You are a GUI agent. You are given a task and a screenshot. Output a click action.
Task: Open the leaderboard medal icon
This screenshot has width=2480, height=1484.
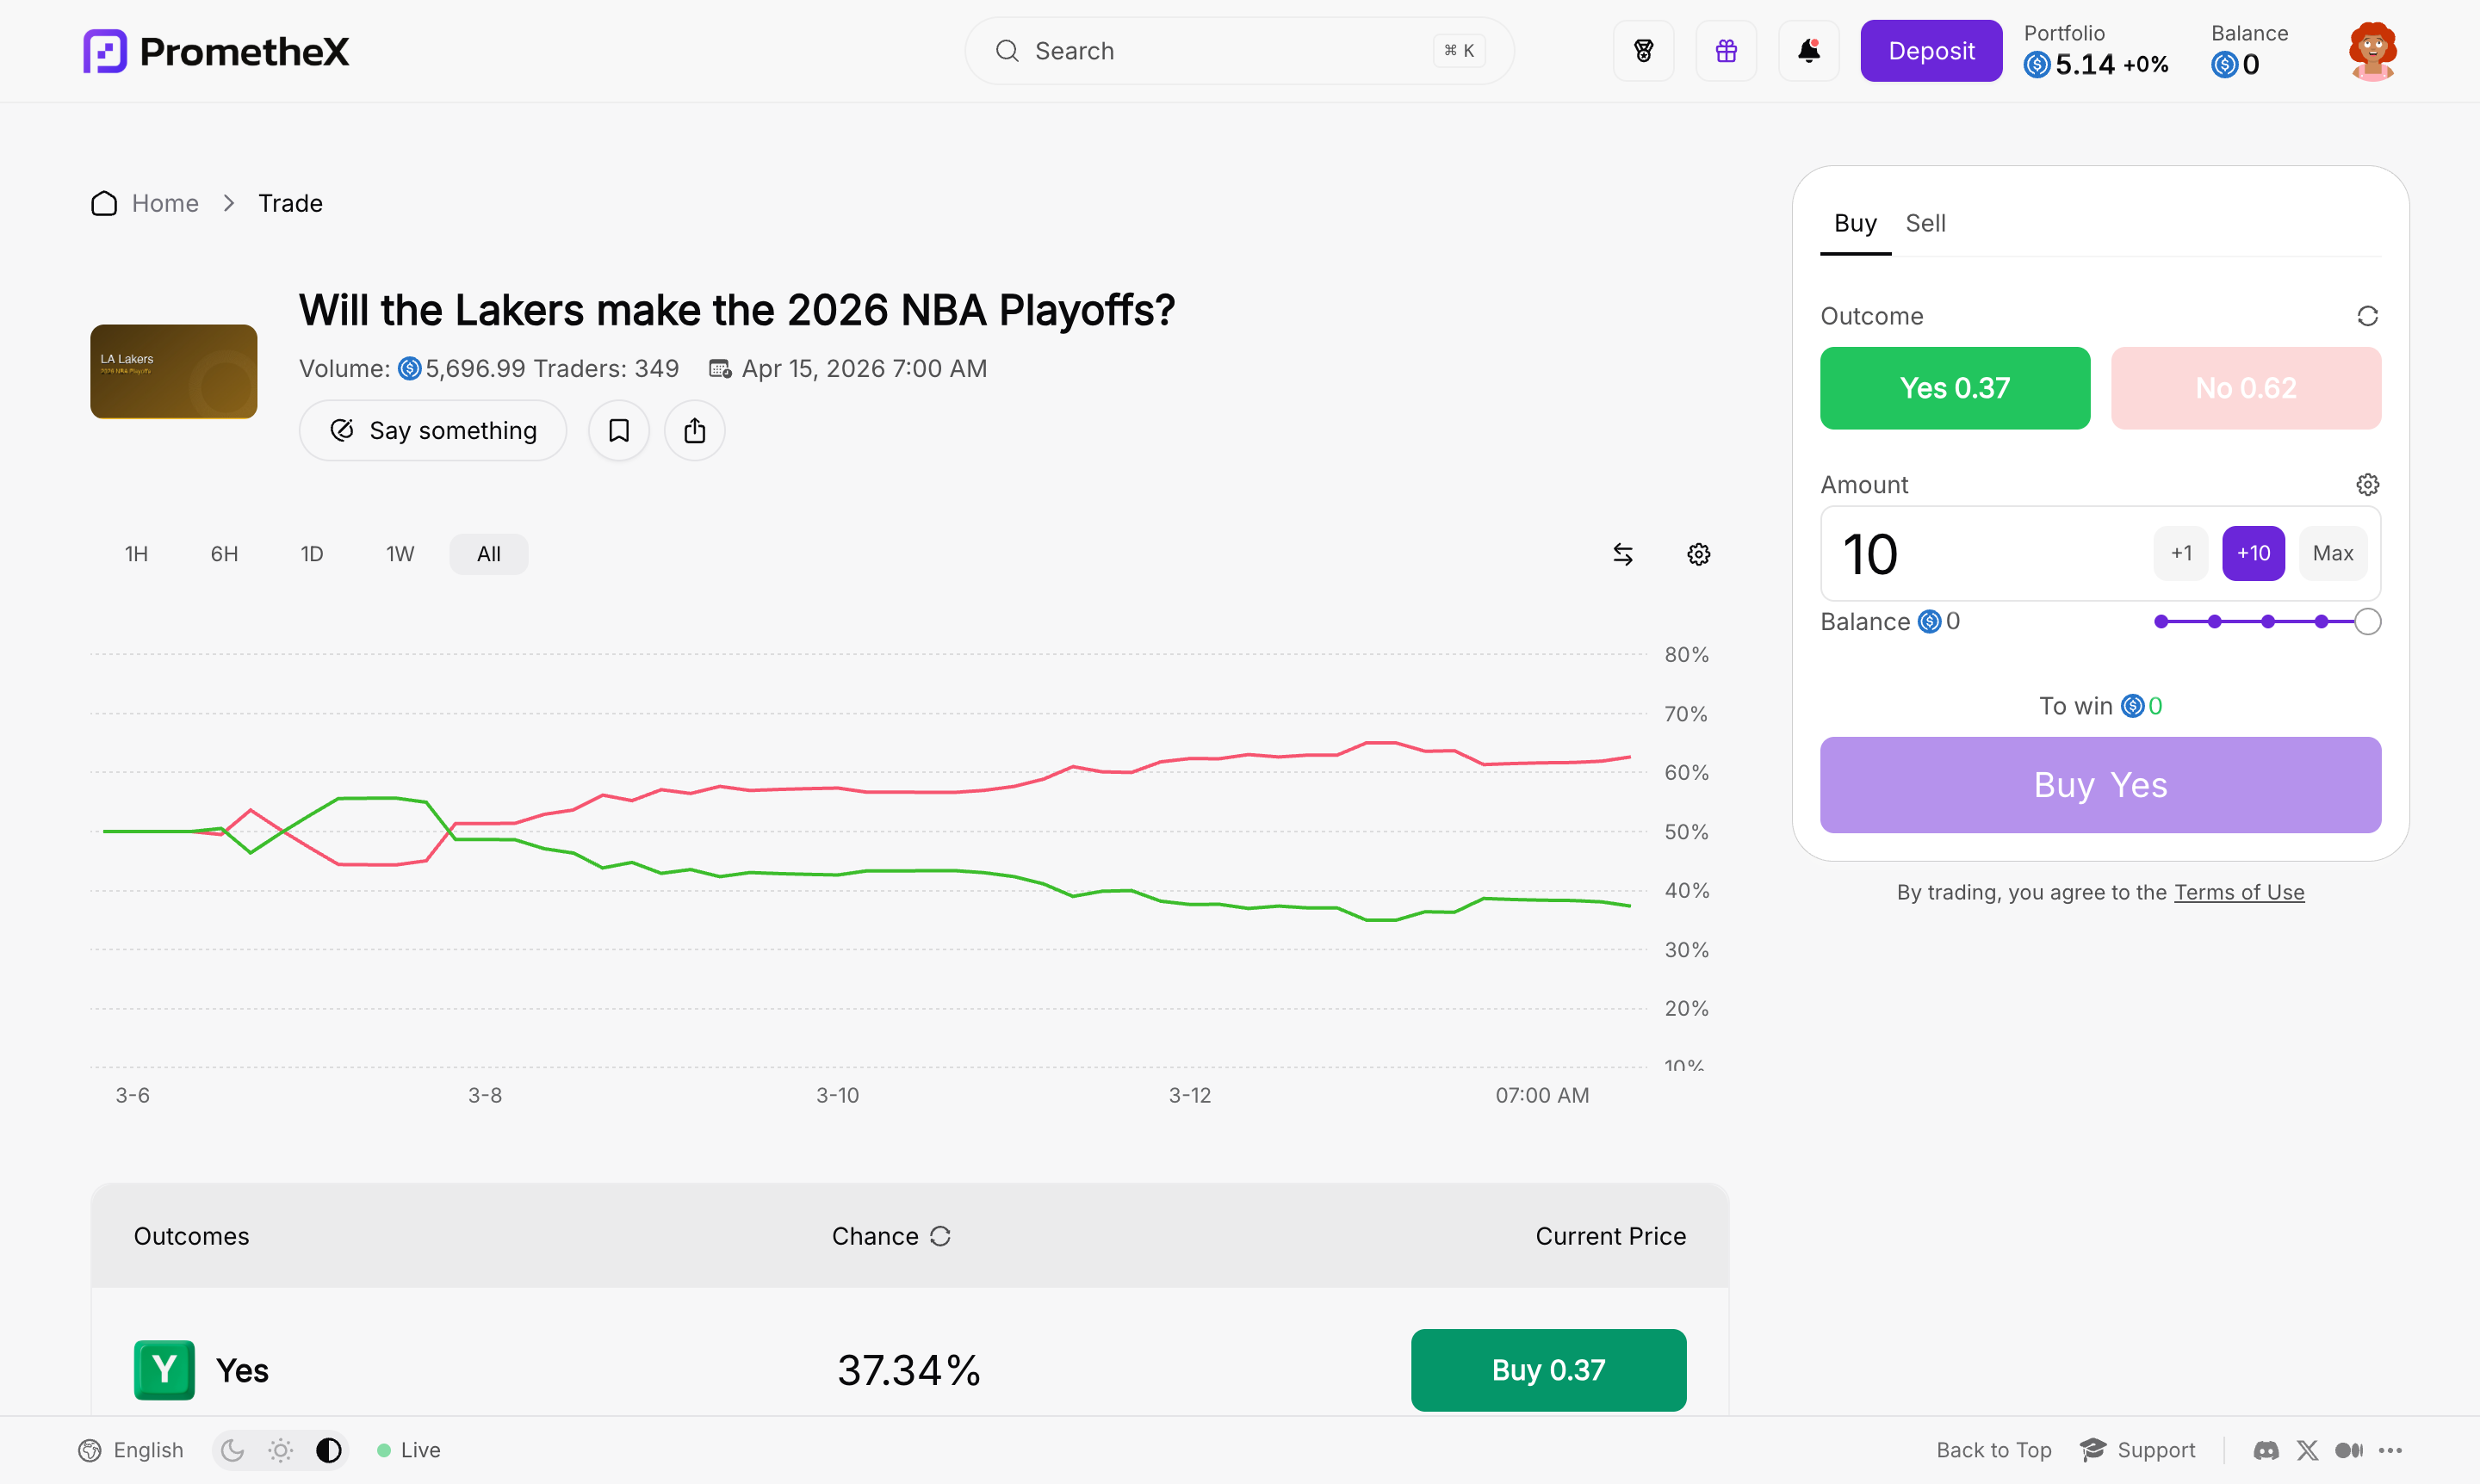tap(1643, 51)
